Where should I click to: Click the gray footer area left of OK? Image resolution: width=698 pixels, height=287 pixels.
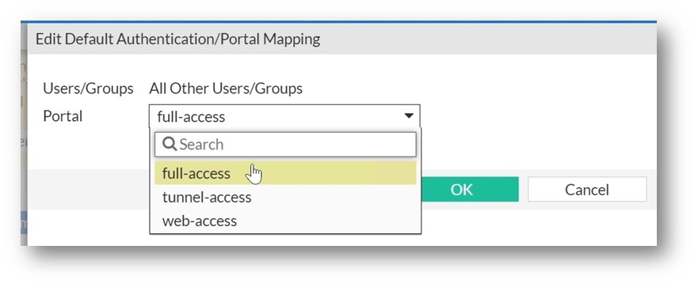pyautogui.click(x=89, y=190)
